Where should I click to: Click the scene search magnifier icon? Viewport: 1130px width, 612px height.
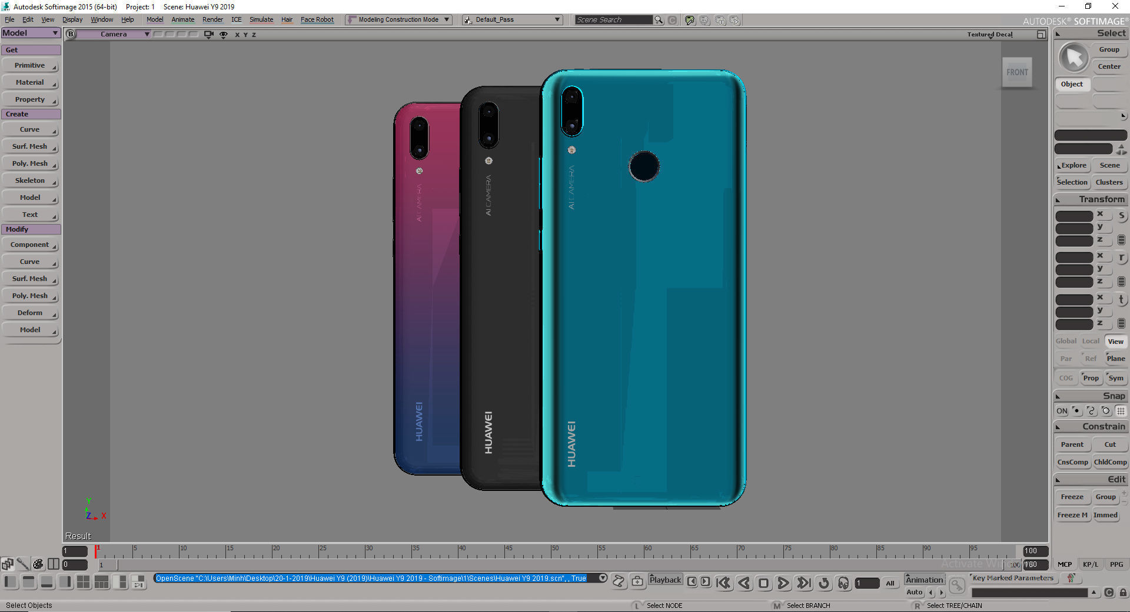(x=659, y=20)
